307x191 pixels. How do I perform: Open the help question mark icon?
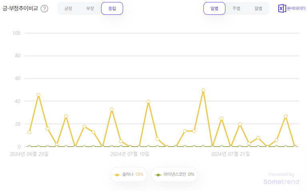(44, 9)
